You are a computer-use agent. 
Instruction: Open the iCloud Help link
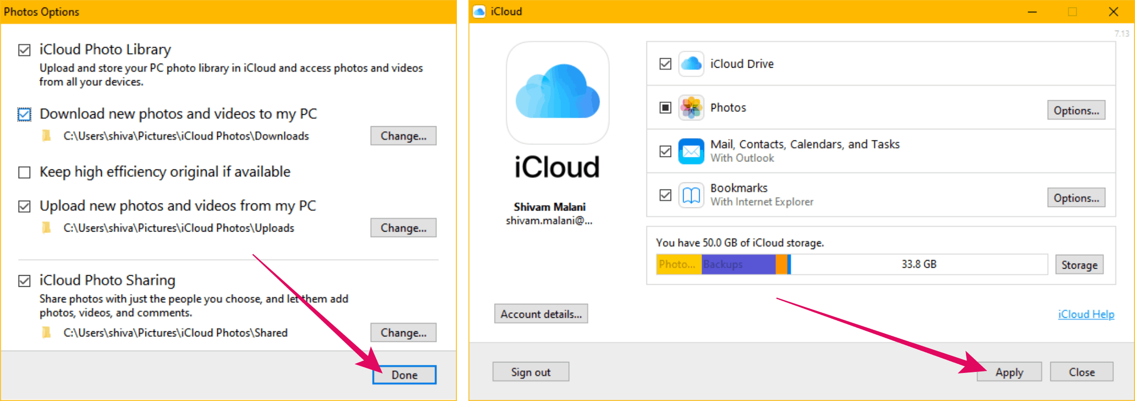pyautogui.click(x=1086, y=314)
